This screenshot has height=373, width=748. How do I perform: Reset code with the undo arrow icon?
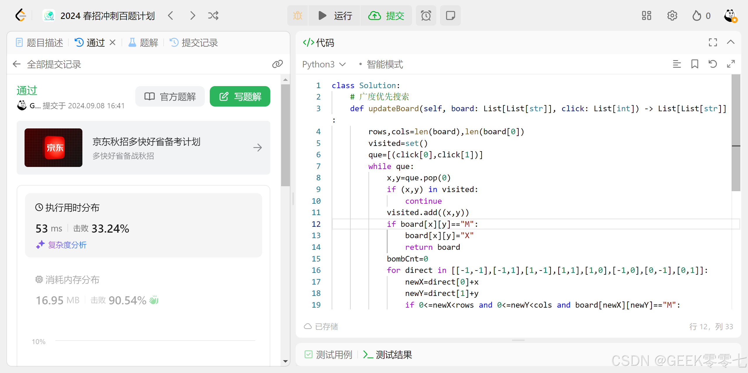tap(713, 64)
